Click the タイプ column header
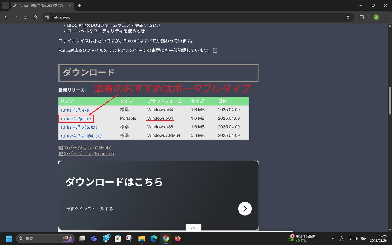Image resolution: width=392 pixels, height=245 pixels. (126, 101)
